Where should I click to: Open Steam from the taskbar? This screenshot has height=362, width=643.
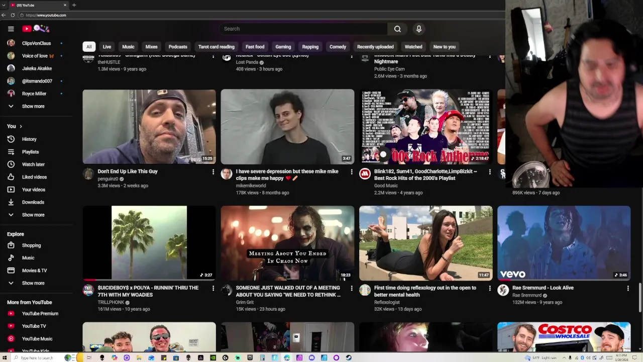[349, 358]
